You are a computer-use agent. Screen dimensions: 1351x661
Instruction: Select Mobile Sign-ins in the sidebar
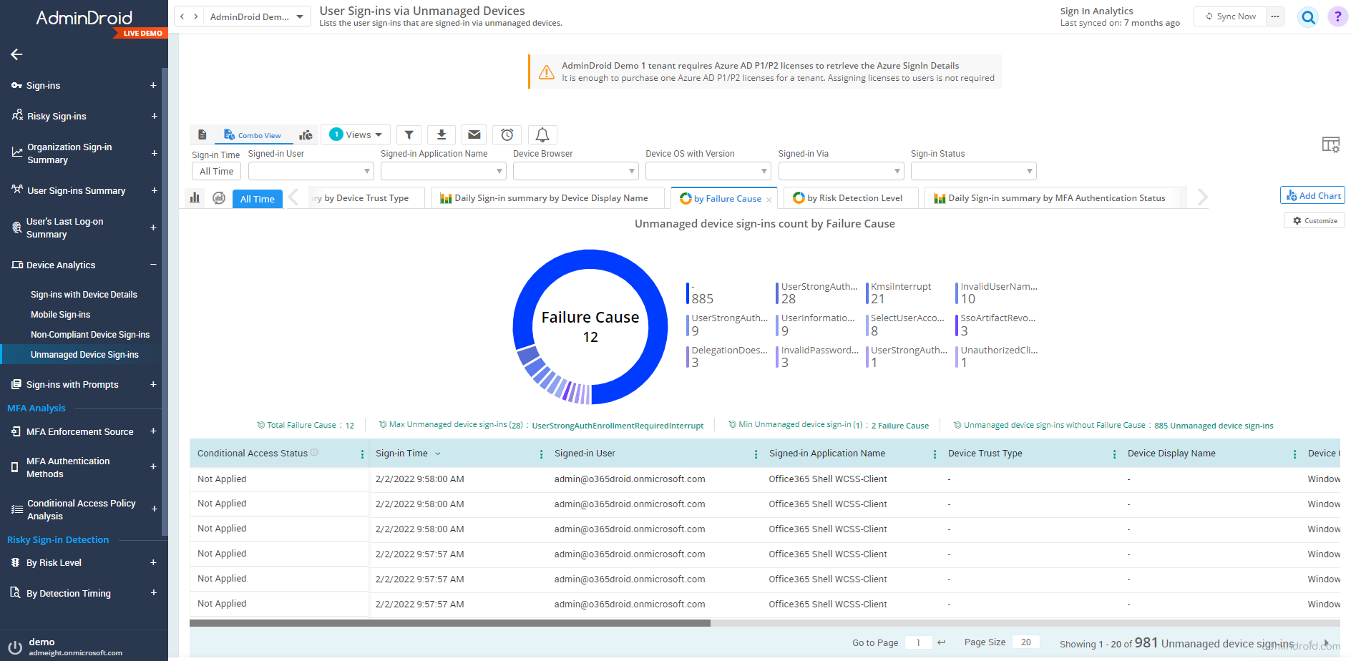click(60, 314)
